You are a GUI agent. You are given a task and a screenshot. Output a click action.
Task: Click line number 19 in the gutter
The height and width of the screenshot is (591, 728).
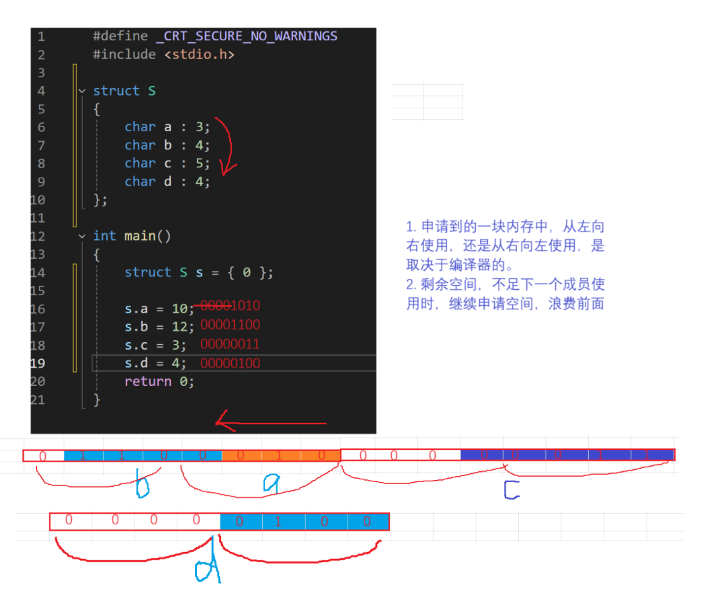click(38, 364)
